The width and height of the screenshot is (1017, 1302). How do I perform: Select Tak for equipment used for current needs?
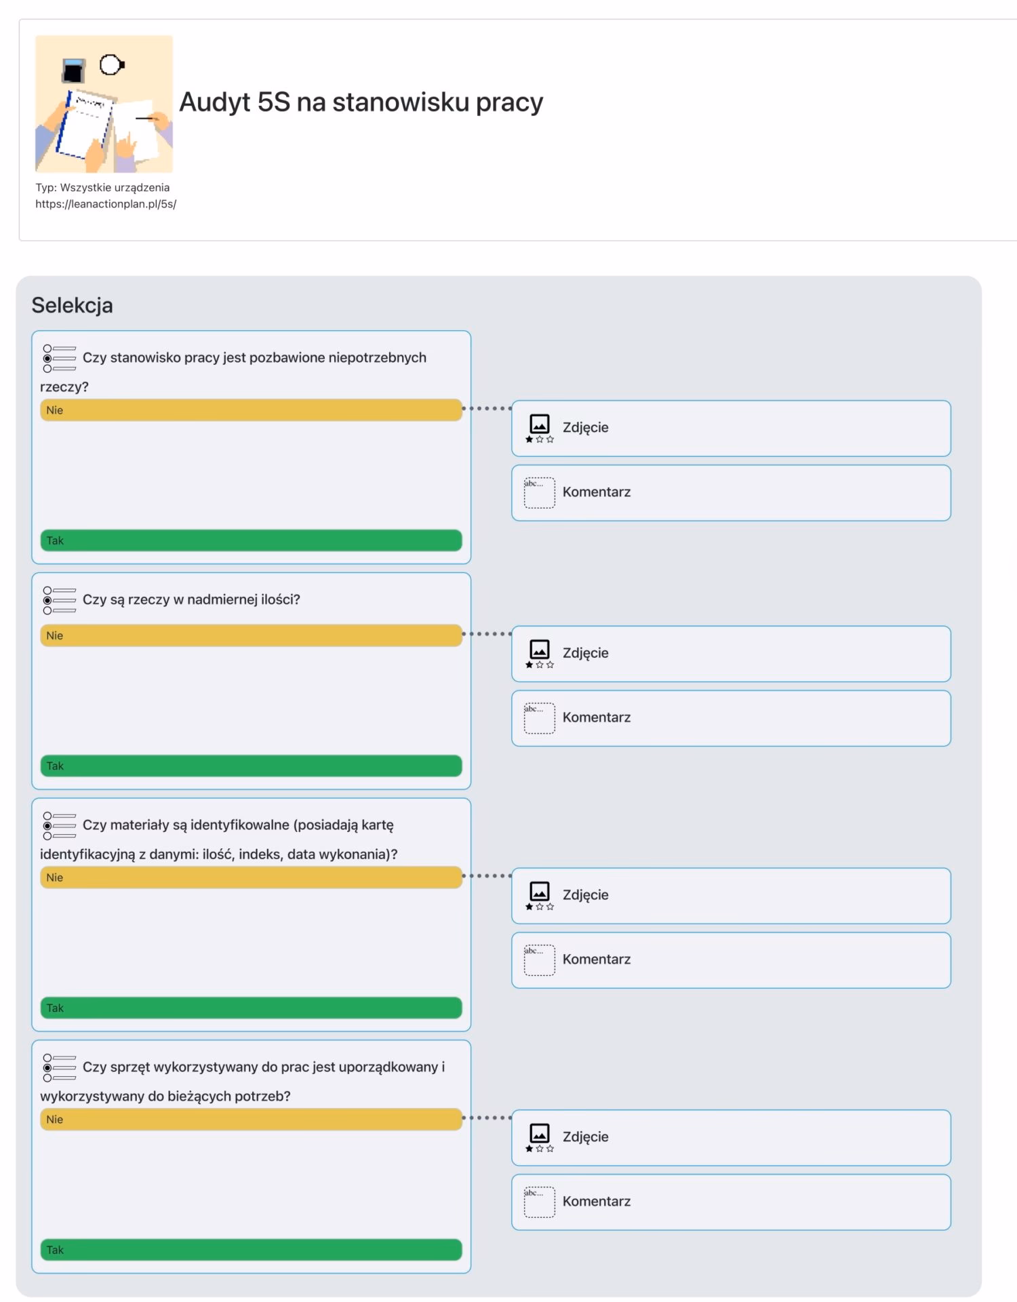[x=251, y=1250]
